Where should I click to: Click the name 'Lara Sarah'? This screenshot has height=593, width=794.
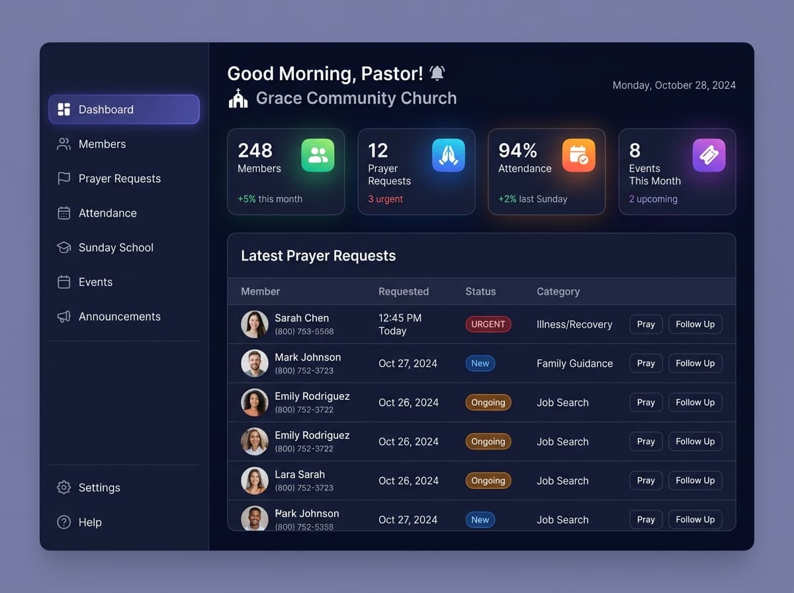point(300,475)
